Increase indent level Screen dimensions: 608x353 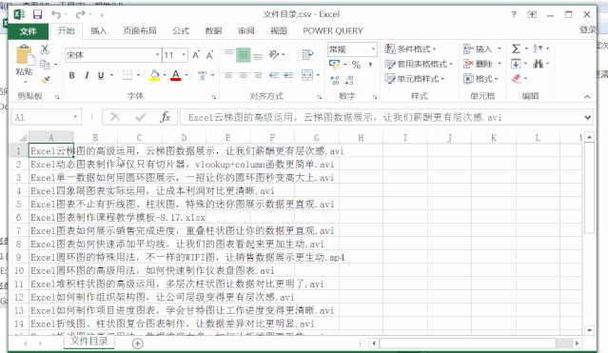[x=288, y=75]
